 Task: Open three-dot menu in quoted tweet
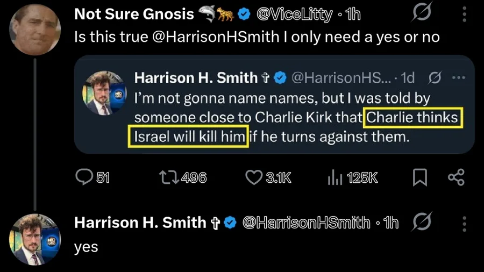[458, 77]
